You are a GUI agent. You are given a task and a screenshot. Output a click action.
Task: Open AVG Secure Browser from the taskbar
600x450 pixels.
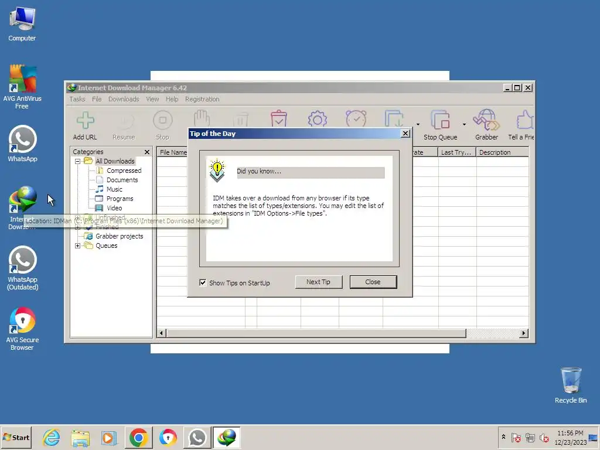coord(168,437)
